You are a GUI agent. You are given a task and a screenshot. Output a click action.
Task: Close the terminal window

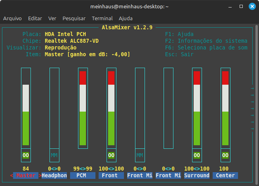coord(252,6)
